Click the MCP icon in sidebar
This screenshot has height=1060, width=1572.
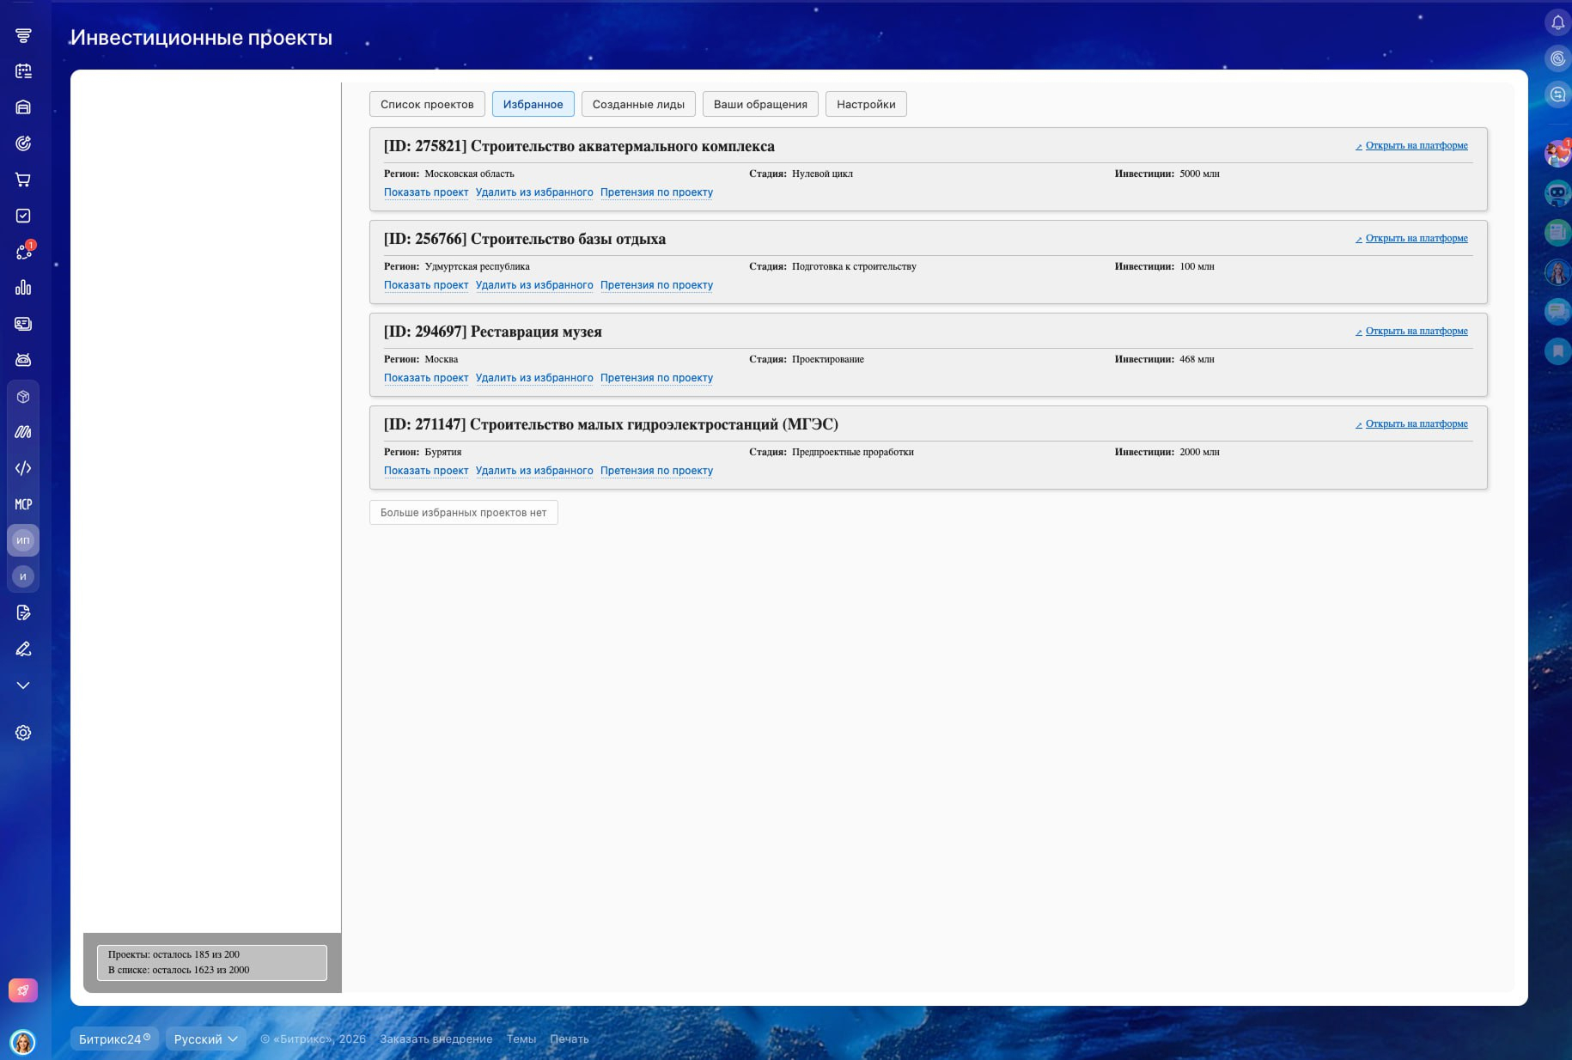click(23, 504)
